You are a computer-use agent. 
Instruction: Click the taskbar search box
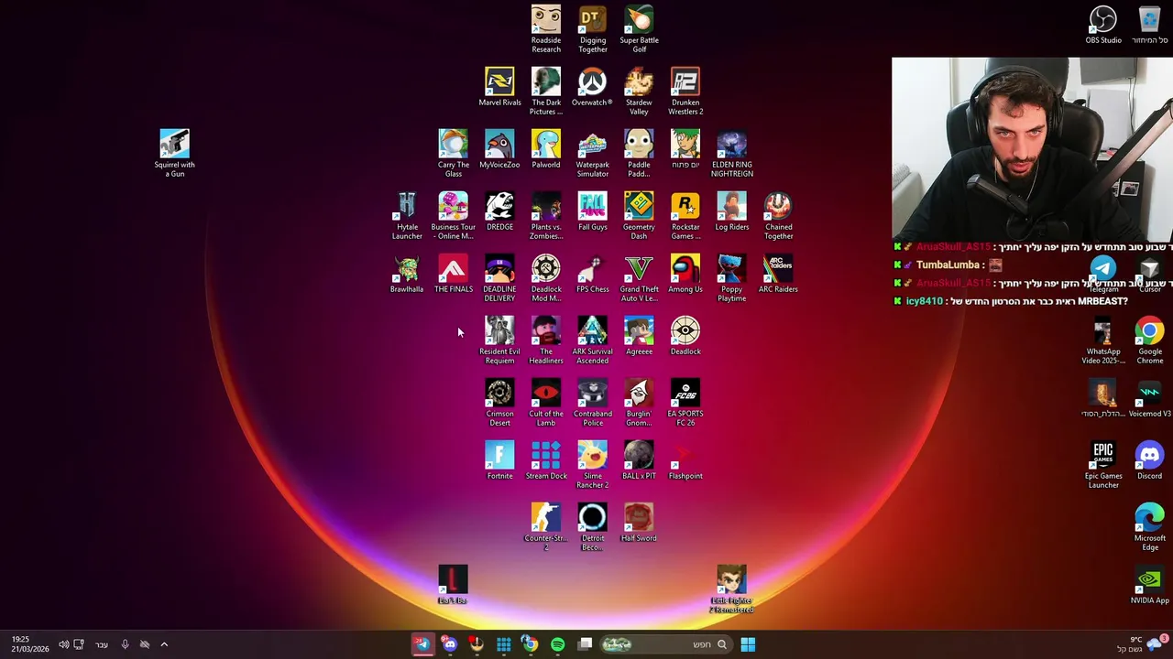click(x=666, y=644)
